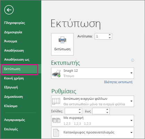Expand the Snagit 12 printer dropdown

pyautogui.click(x=131, y=73)
